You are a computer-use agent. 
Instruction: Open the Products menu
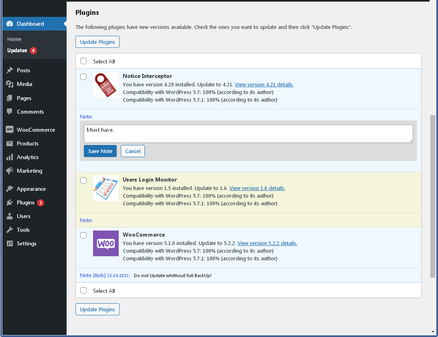(28, 143)
